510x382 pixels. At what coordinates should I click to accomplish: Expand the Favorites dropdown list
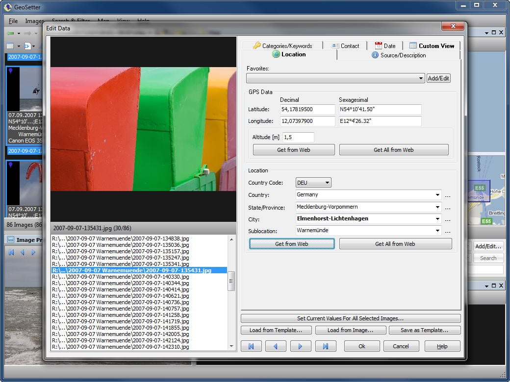[421, 78]
